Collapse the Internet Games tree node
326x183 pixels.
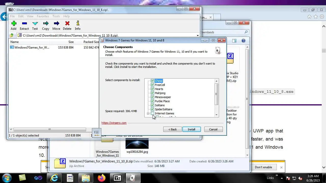(148, 113)
